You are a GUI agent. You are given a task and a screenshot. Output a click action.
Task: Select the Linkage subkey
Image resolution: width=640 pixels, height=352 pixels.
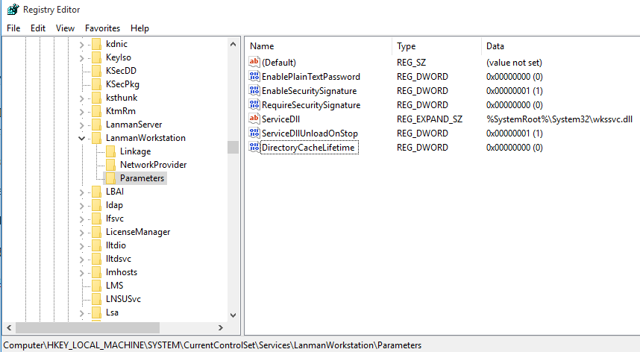point(135,151)
